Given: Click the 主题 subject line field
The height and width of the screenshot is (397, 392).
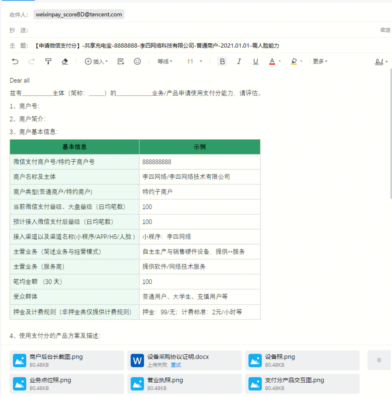Looking at the screenshot, I should click(x=212, y=46).
